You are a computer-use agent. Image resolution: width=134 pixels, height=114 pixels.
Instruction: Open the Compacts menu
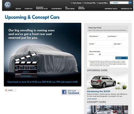tap(29, 9)
